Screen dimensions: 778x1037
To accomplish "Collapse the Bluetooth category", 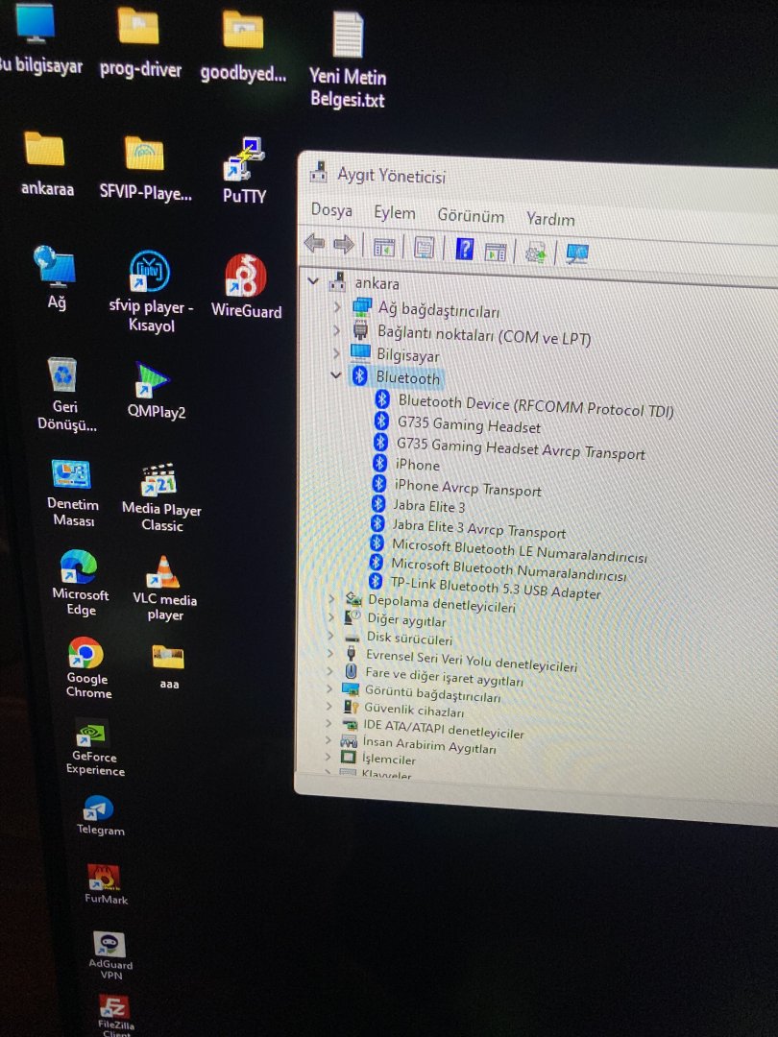I will click(x=335, y=375).
